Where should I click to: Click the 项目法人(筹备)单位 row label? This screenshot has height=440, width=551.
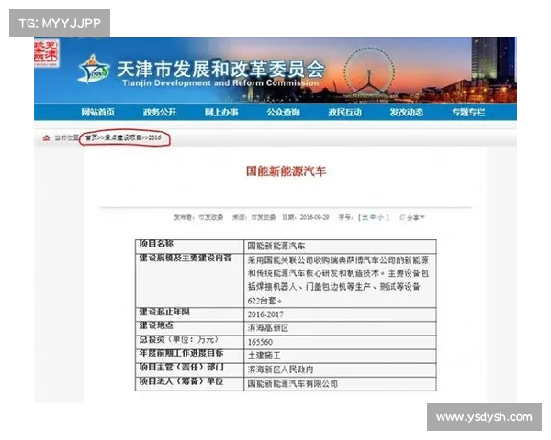point(181,381)
